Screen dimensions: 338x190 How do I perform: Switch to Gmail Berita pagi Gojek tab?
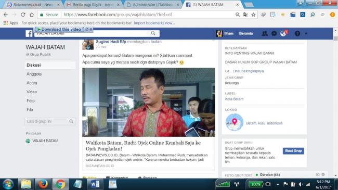(x=93, y=5)
